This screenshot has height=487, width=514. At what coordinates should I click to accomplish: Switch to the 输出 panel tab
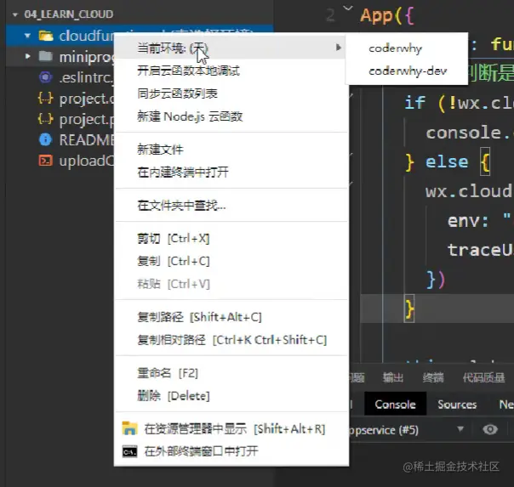[x=392, y=377]
